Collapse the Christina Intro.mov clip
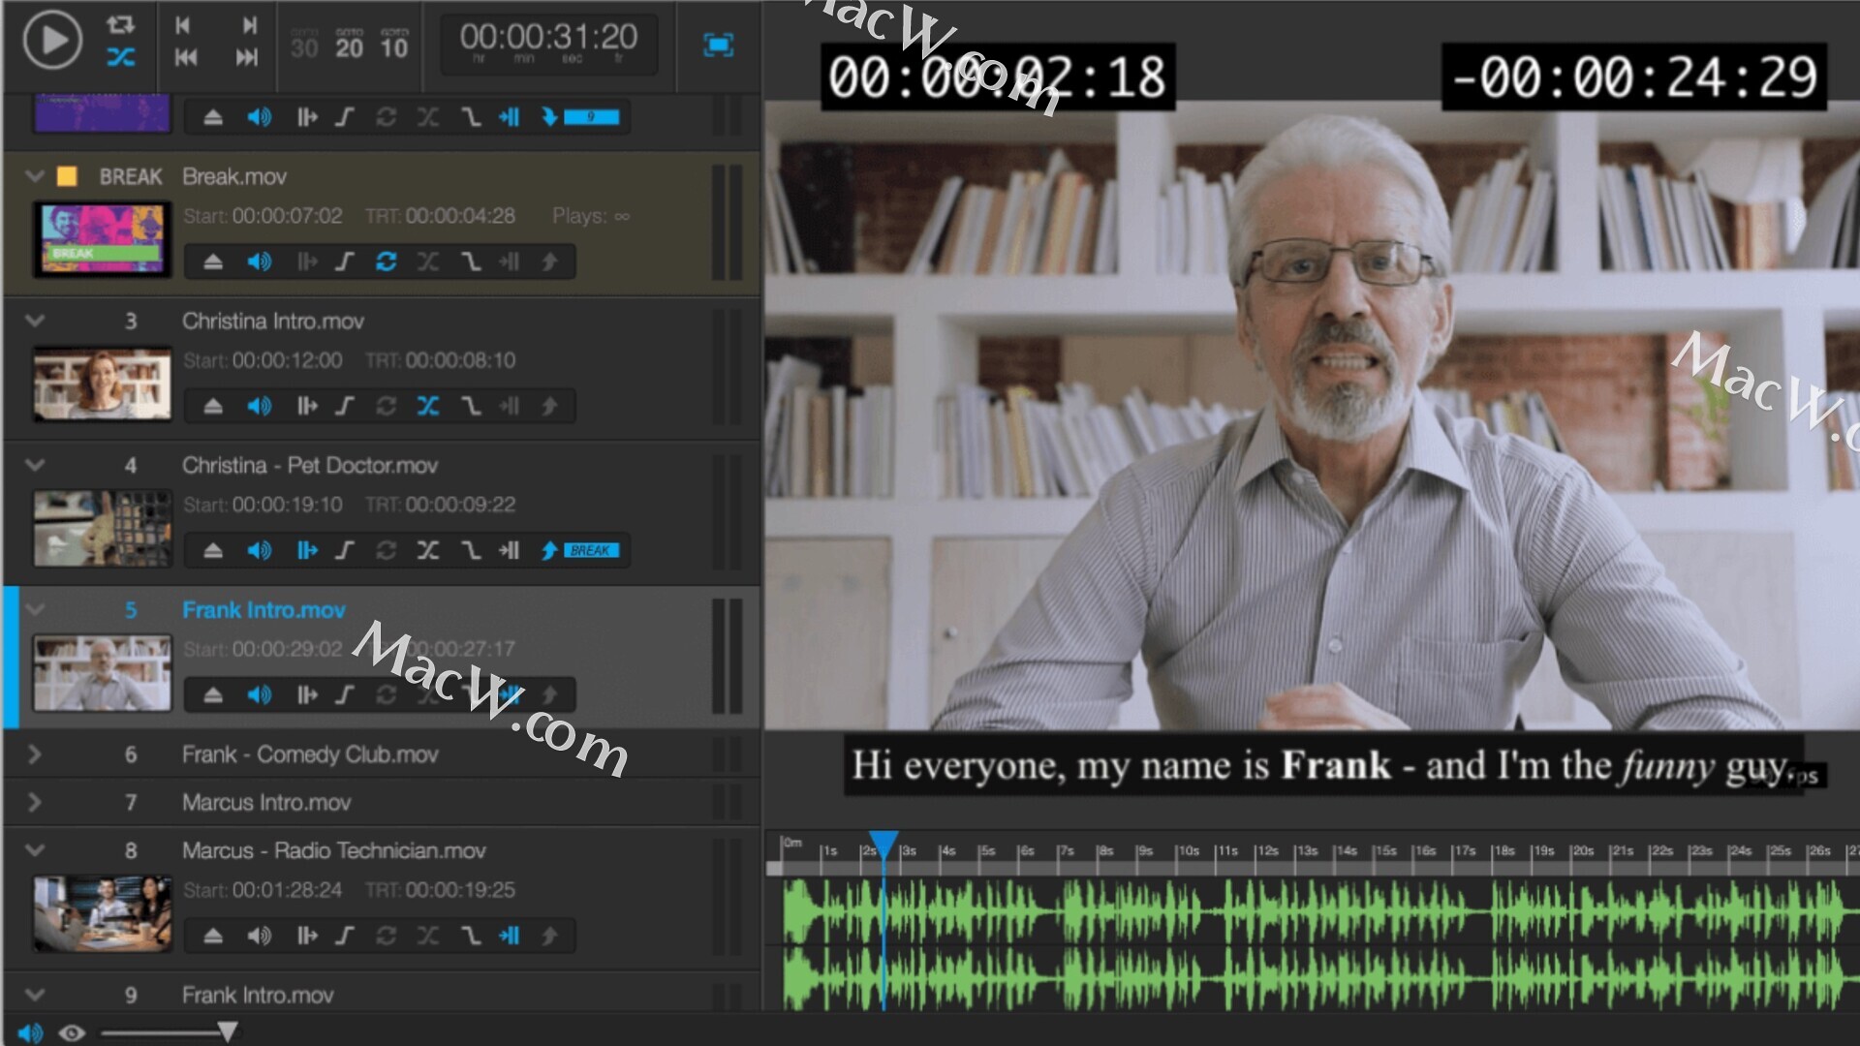Image resolution: width=1860 pixels, height=1046 pixels. coord(35,321)
